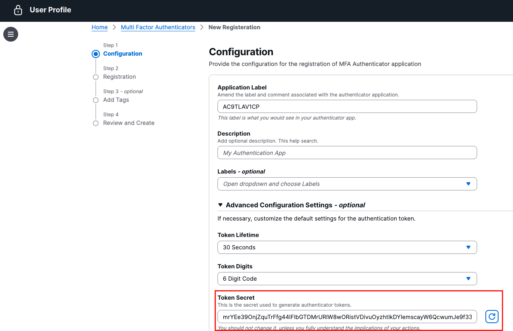Click the lock icon in header
513x331 pixels.
click(18, 10)
